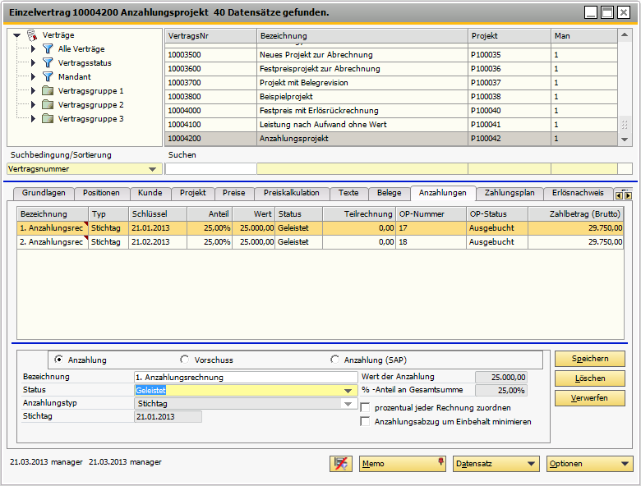Tick Anzahlungsabzug um Einbehalt minimieren

(366, 422)
